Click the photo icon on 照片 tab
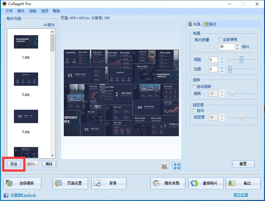 pos(206,24)
